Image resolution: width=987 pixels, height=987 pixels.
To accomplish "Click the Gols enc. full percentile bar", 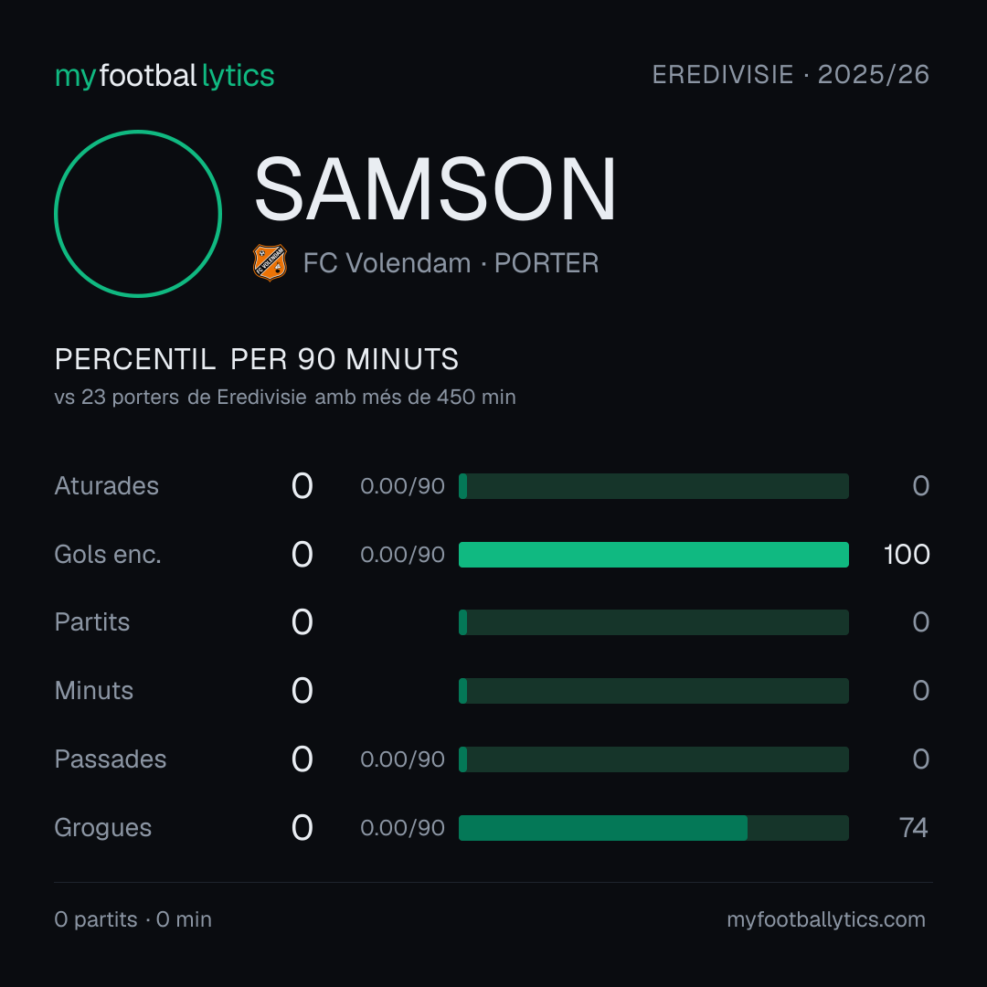I will pos(653,555).
